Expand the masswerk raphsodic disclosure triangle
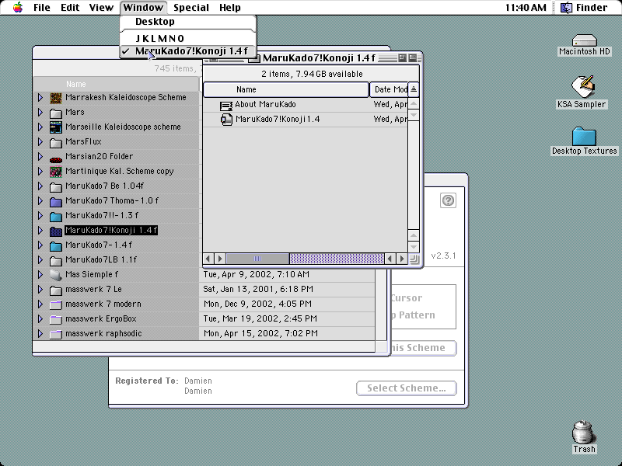The width and height of the screenshot is (622, 466). 40,334
